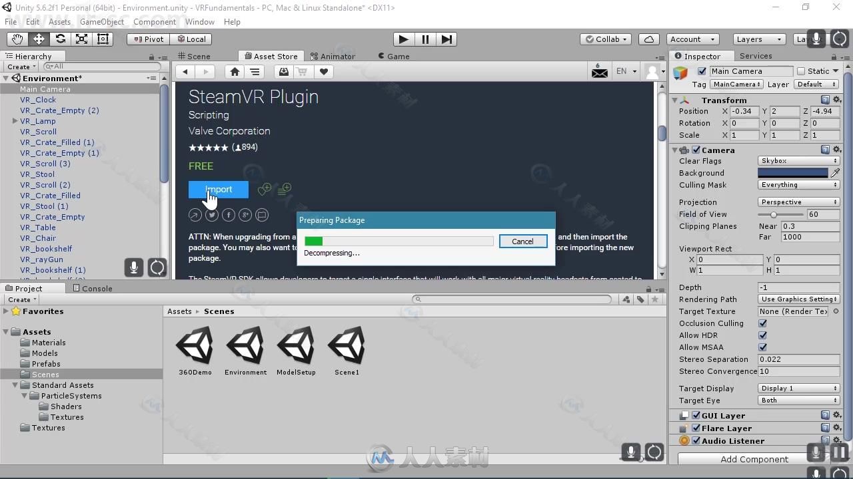Select the Scale tool

click(81, 39)
